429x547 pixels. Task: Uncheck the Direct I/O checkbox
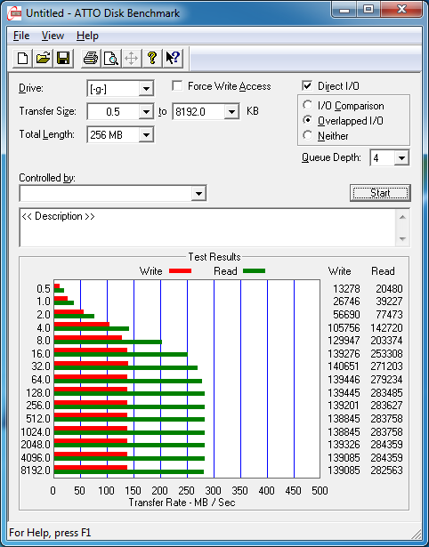(x=307, y=85)
